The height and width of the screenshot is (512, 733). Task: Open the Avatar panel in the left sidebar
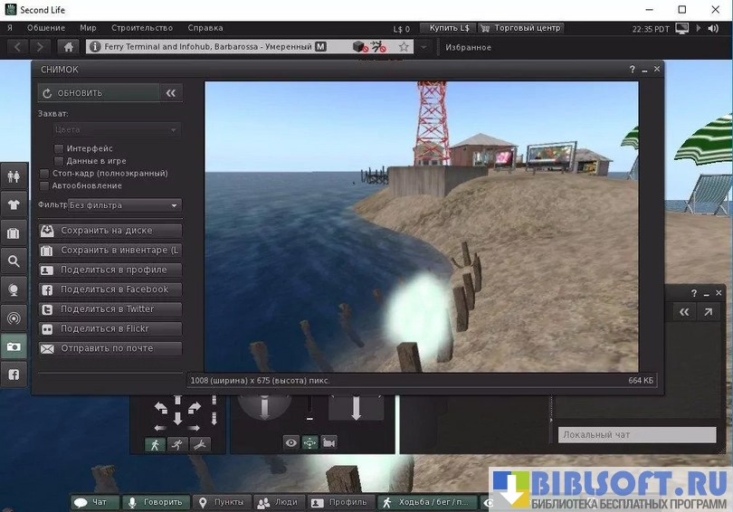click(x=14, y=175)
